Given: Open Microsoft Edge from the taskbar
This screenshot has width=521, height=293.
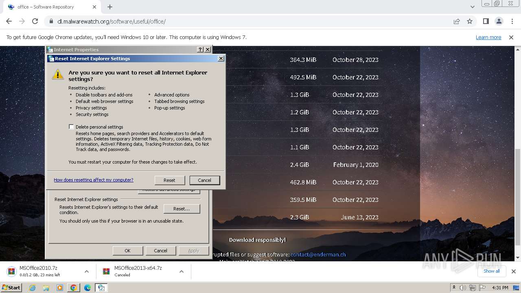Looking at the screenshot, I should (88, 288).
